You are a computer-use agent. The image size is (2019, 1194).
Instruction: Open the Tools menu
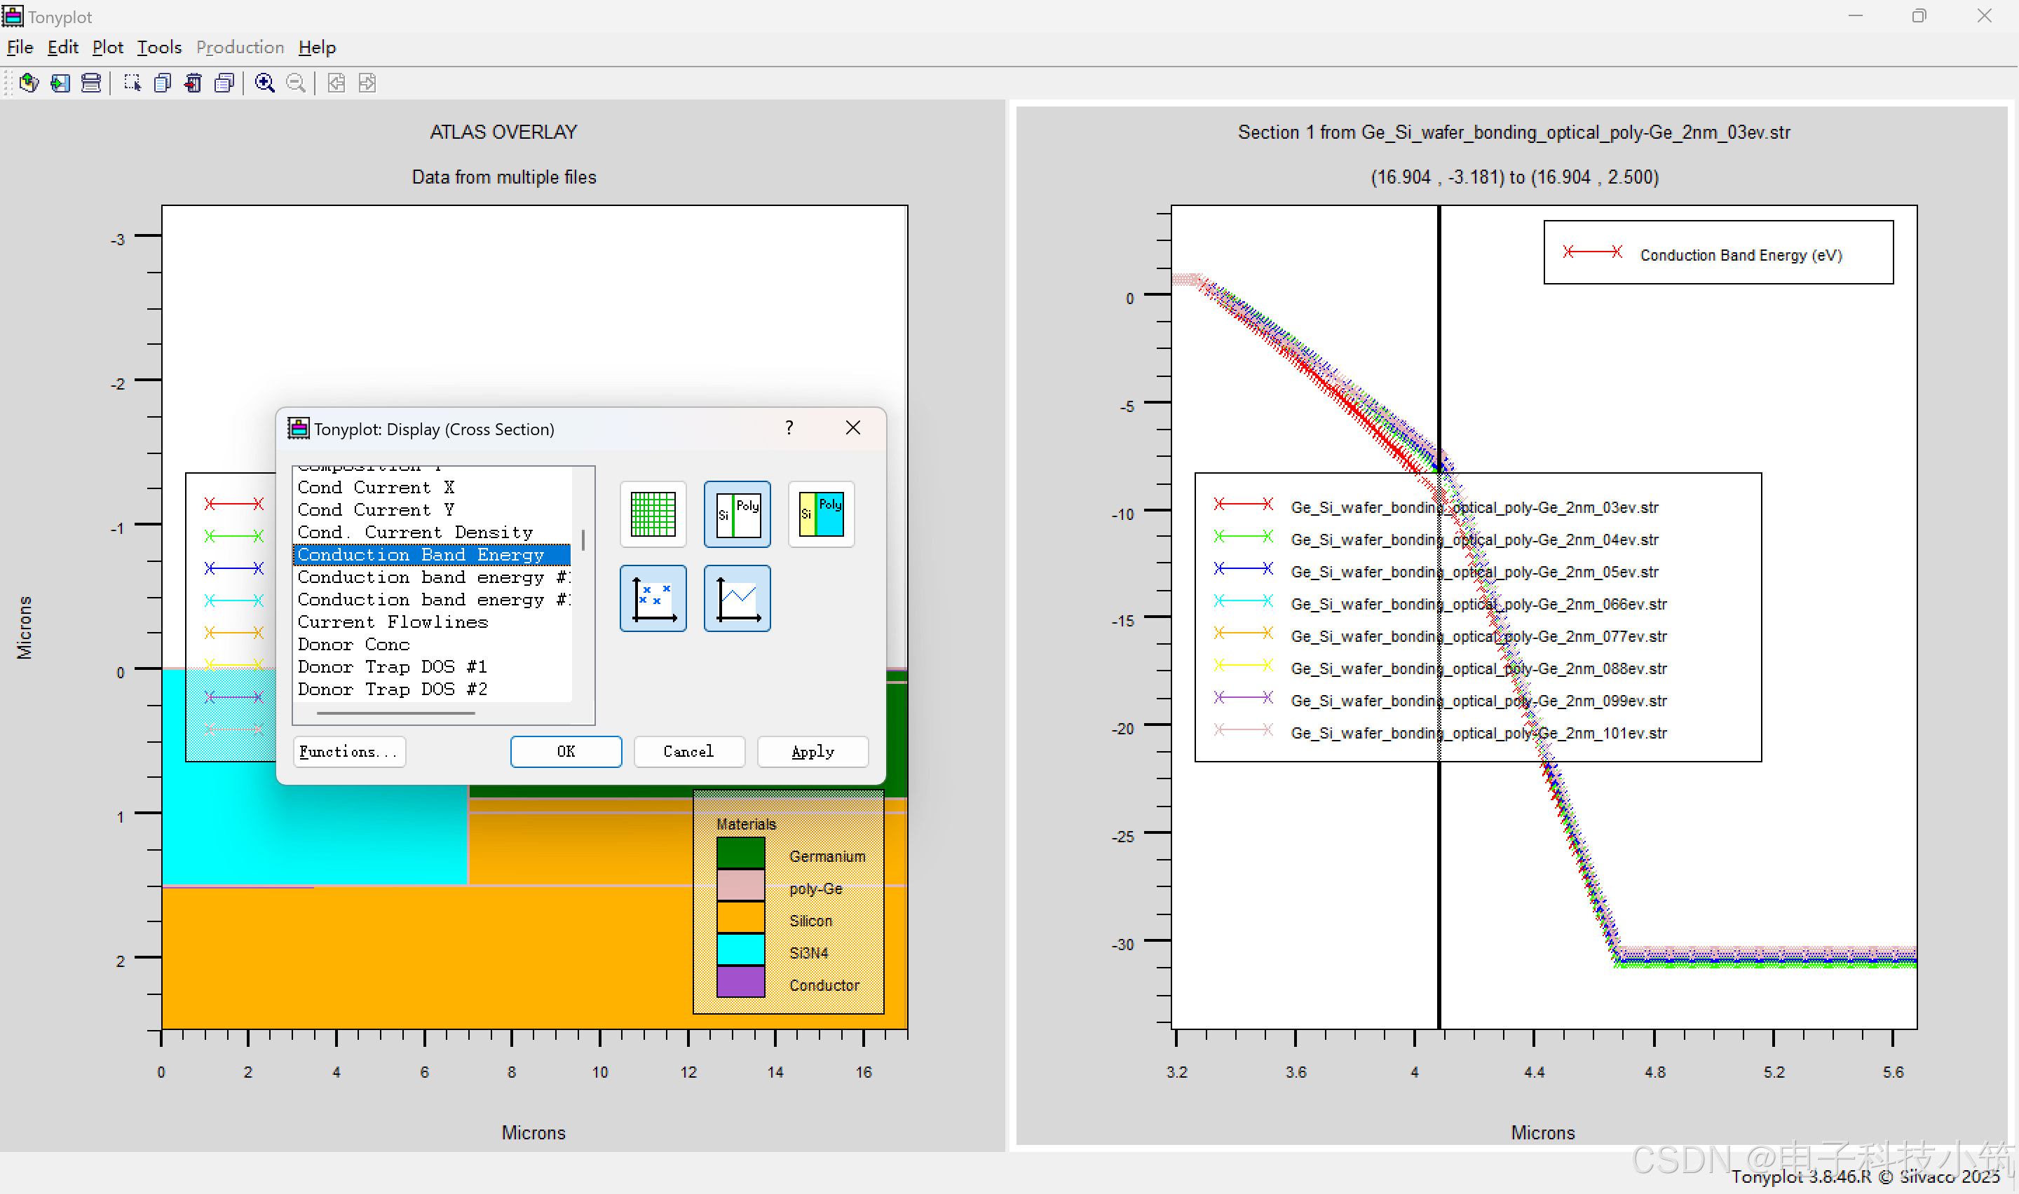point(158,48)
